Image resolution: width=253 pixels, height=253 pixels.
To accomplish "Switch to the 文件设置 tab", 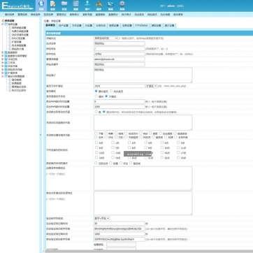I will [x=77, y=26].
